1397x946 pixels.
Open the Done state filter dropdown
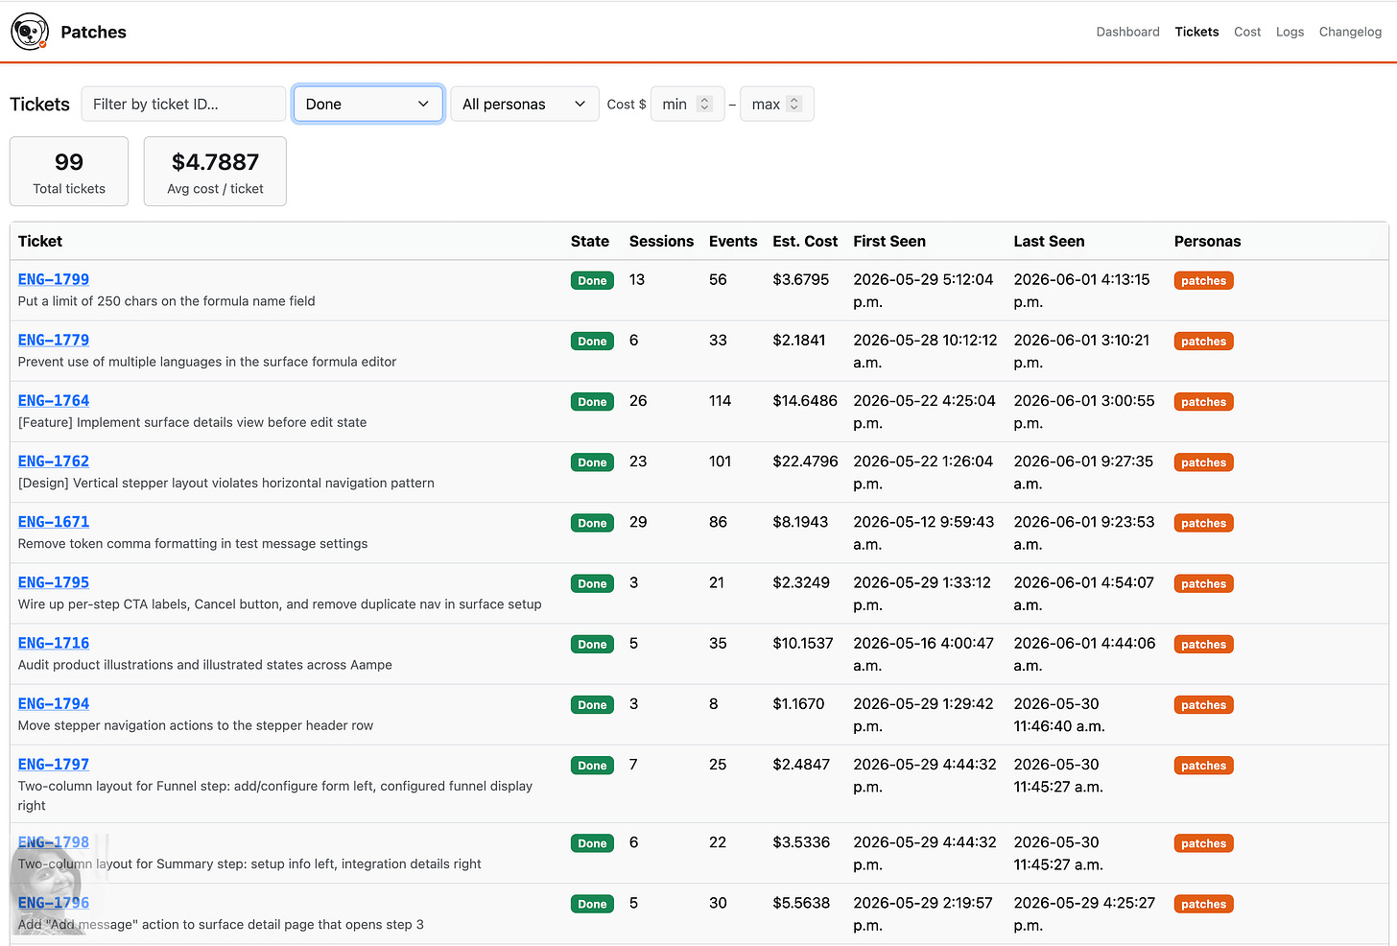368,104
